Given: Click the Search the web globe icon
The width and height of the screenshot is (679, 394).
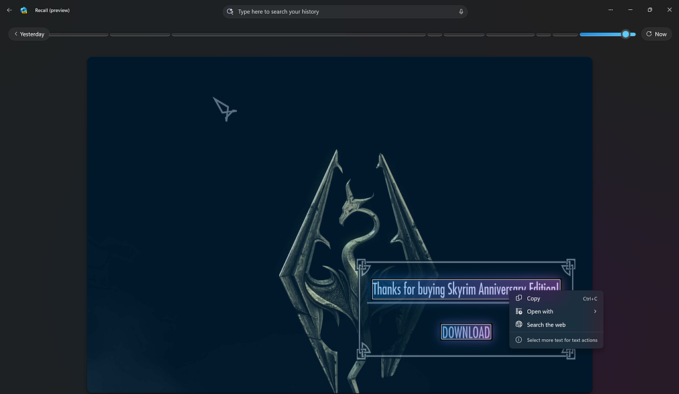Looking at the screenshot, I should click(x=519, y=324).
